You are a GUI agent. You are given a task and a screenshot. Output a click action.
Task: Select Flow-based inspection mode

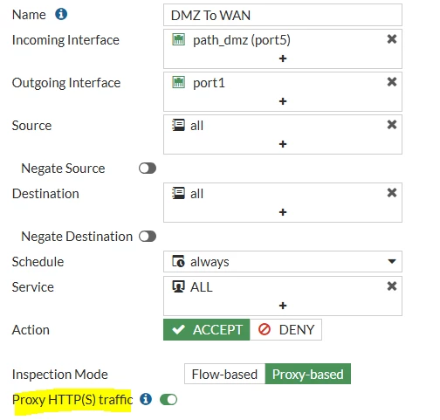tap(224, 374)
